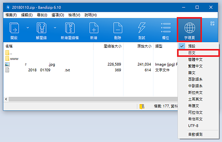Expand the dropdown arrow next to 開啟
222x142 pixels.
pyautogui.click(x=28, y=27)
